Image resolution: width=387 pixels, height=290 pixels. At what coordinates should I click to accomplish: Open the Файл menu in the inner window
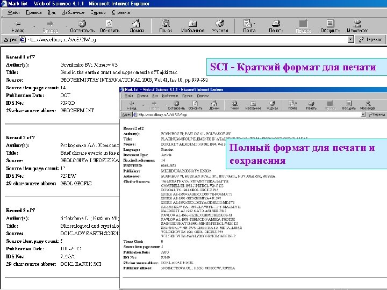click(x=129, y=96)
